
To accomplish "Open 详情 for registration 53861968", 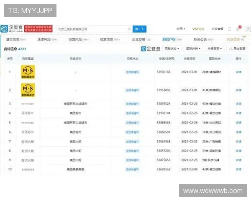I will pyautogui.click(x=238, y=142).
